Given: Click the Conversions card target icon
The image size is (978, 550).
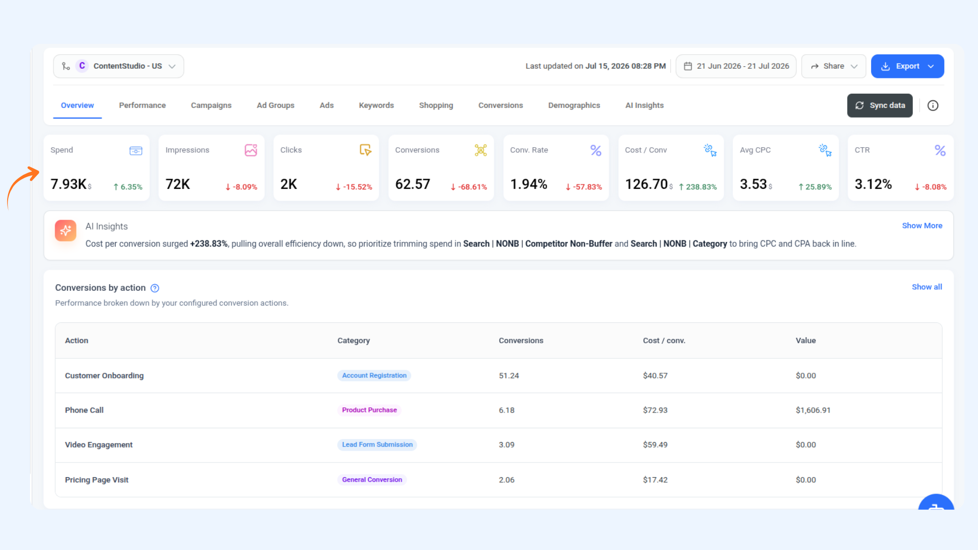Looking at the screenshot, I should [480, 150].
